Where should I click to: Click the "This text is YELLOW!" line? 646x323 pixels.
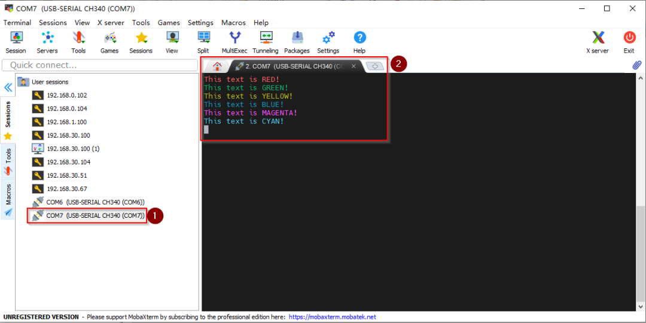248,96
